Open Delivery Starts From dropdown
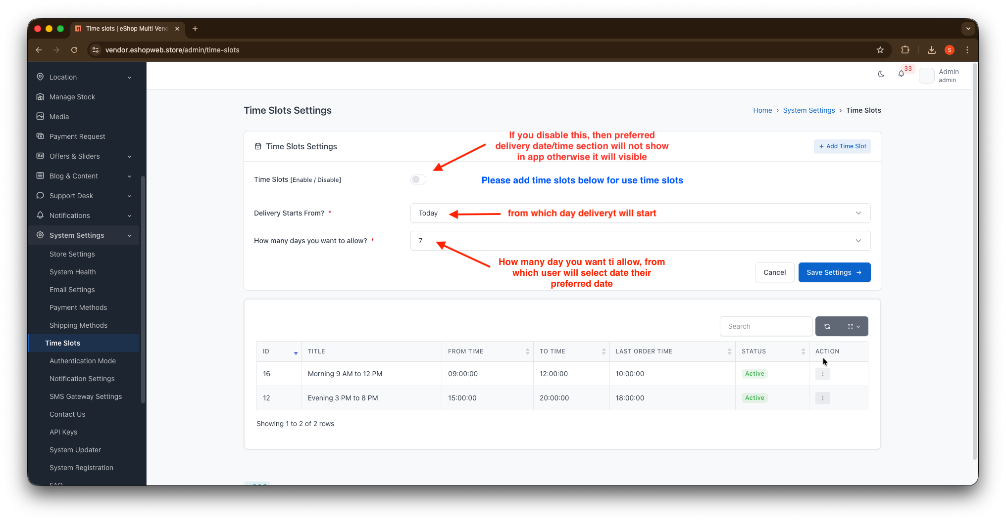The height and width of the screenshot is (522, 1006). tap(640, 213)
